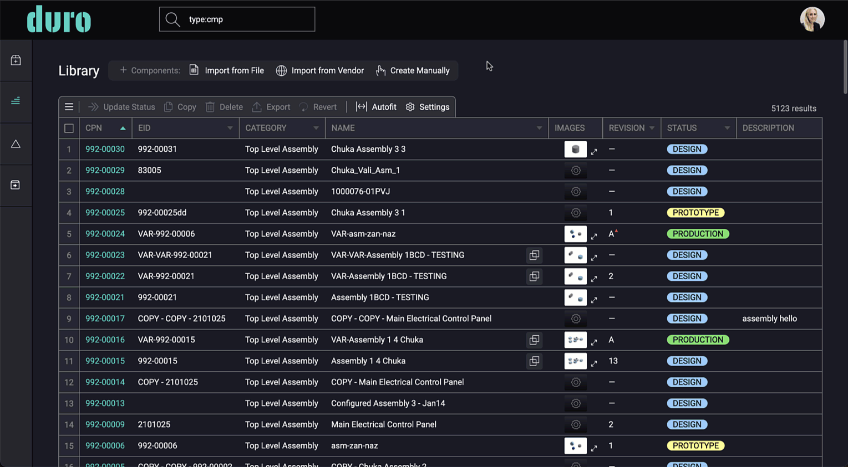Image resolution: width=848 pixels, height=467 pixels.
Task: Open the triangle alerts icon in sidebar
Action: coord(16,144)
